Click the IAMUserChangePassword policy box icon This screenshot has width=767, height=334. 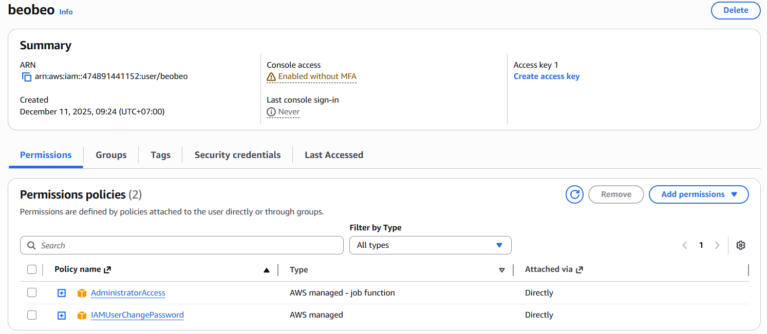(82, 316)
